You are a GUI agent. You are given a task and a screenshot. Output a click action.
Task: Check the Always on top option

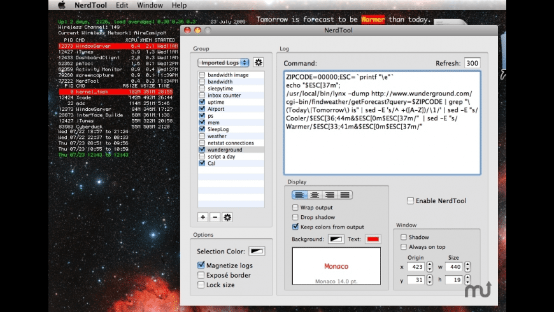[404, 247]
